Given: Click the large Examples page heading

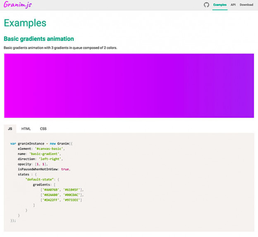Looking at the screenshot, I should point(25,23).
